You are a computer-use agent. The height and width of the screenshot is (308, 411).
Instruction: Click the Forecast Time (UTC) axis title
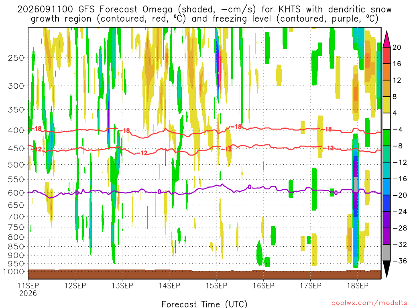204,304
